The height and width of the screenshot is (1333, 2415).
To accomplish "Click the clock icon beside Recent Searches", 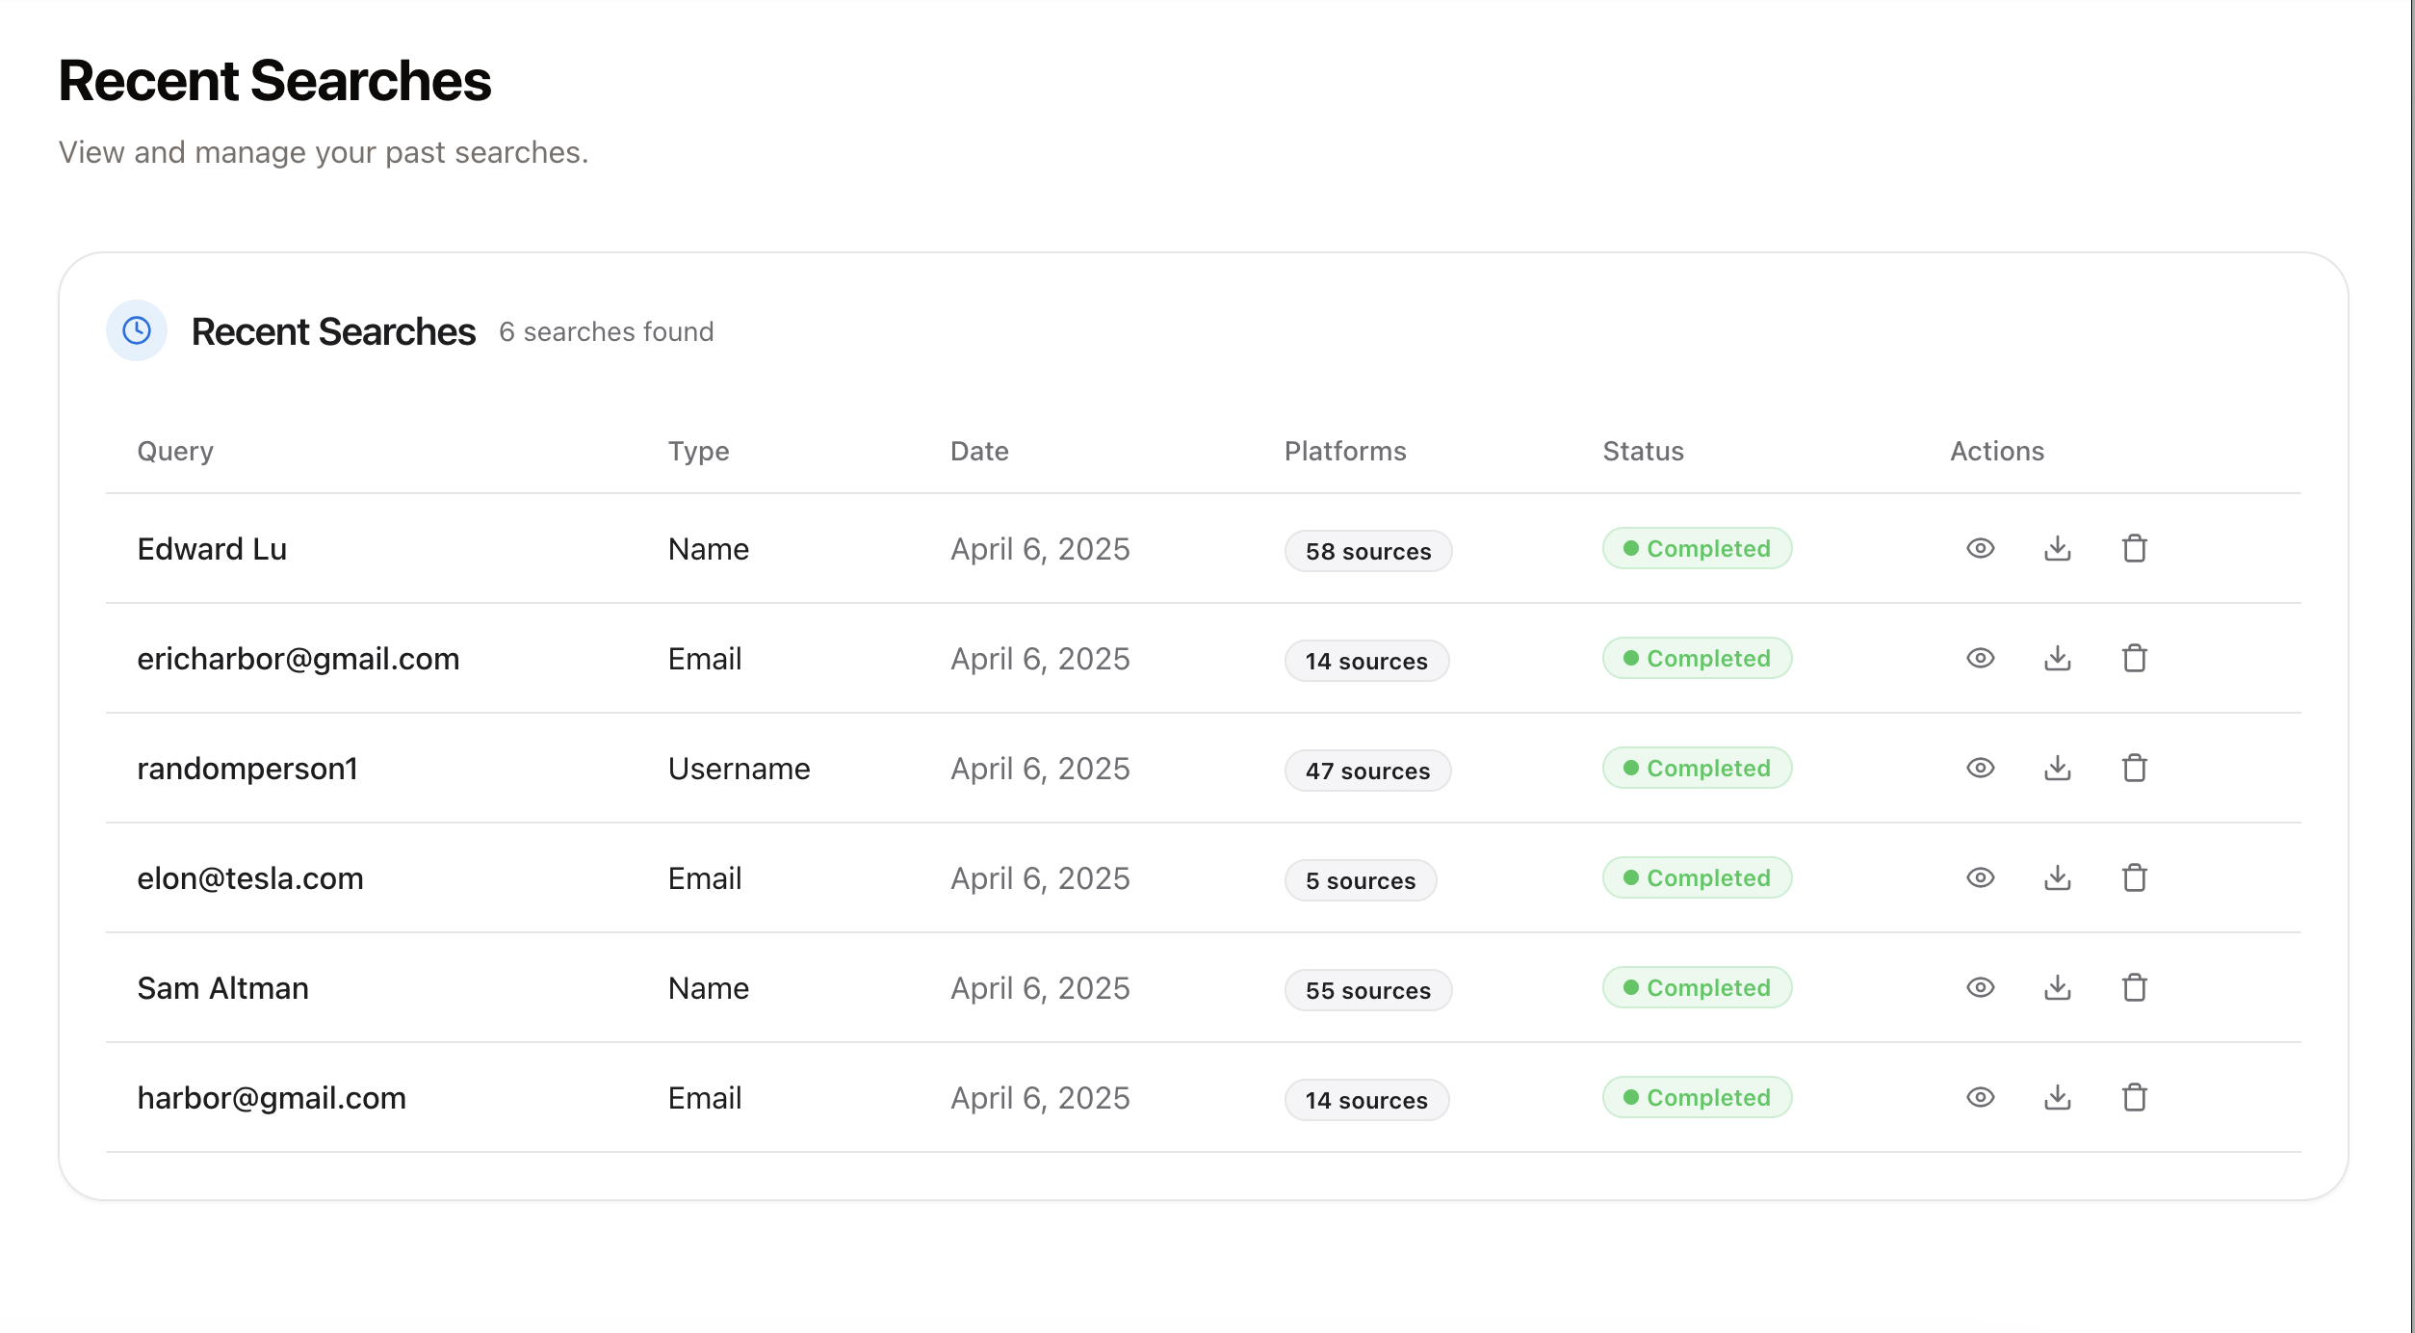I will coord(137,331).
